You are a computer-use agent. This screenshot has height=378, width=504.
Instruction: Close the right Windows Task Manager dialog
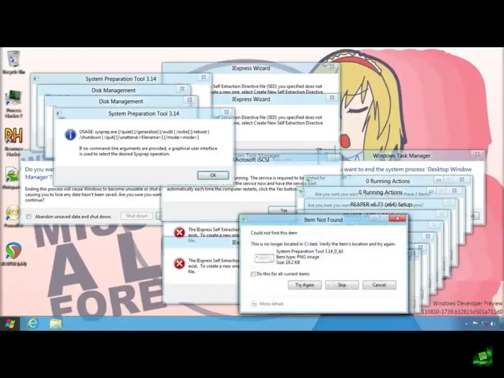click(477, 154)
